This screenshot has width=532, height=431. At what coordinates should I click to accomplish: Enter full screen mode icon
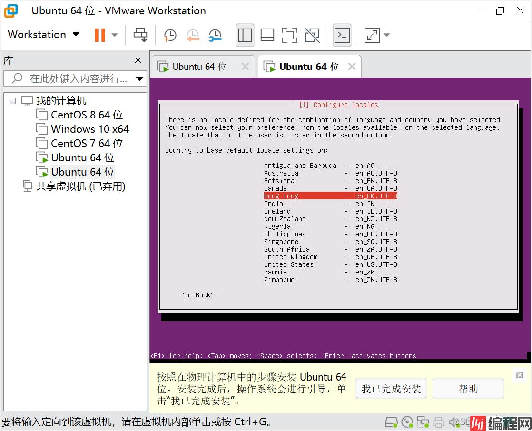(x=289, y=35)
